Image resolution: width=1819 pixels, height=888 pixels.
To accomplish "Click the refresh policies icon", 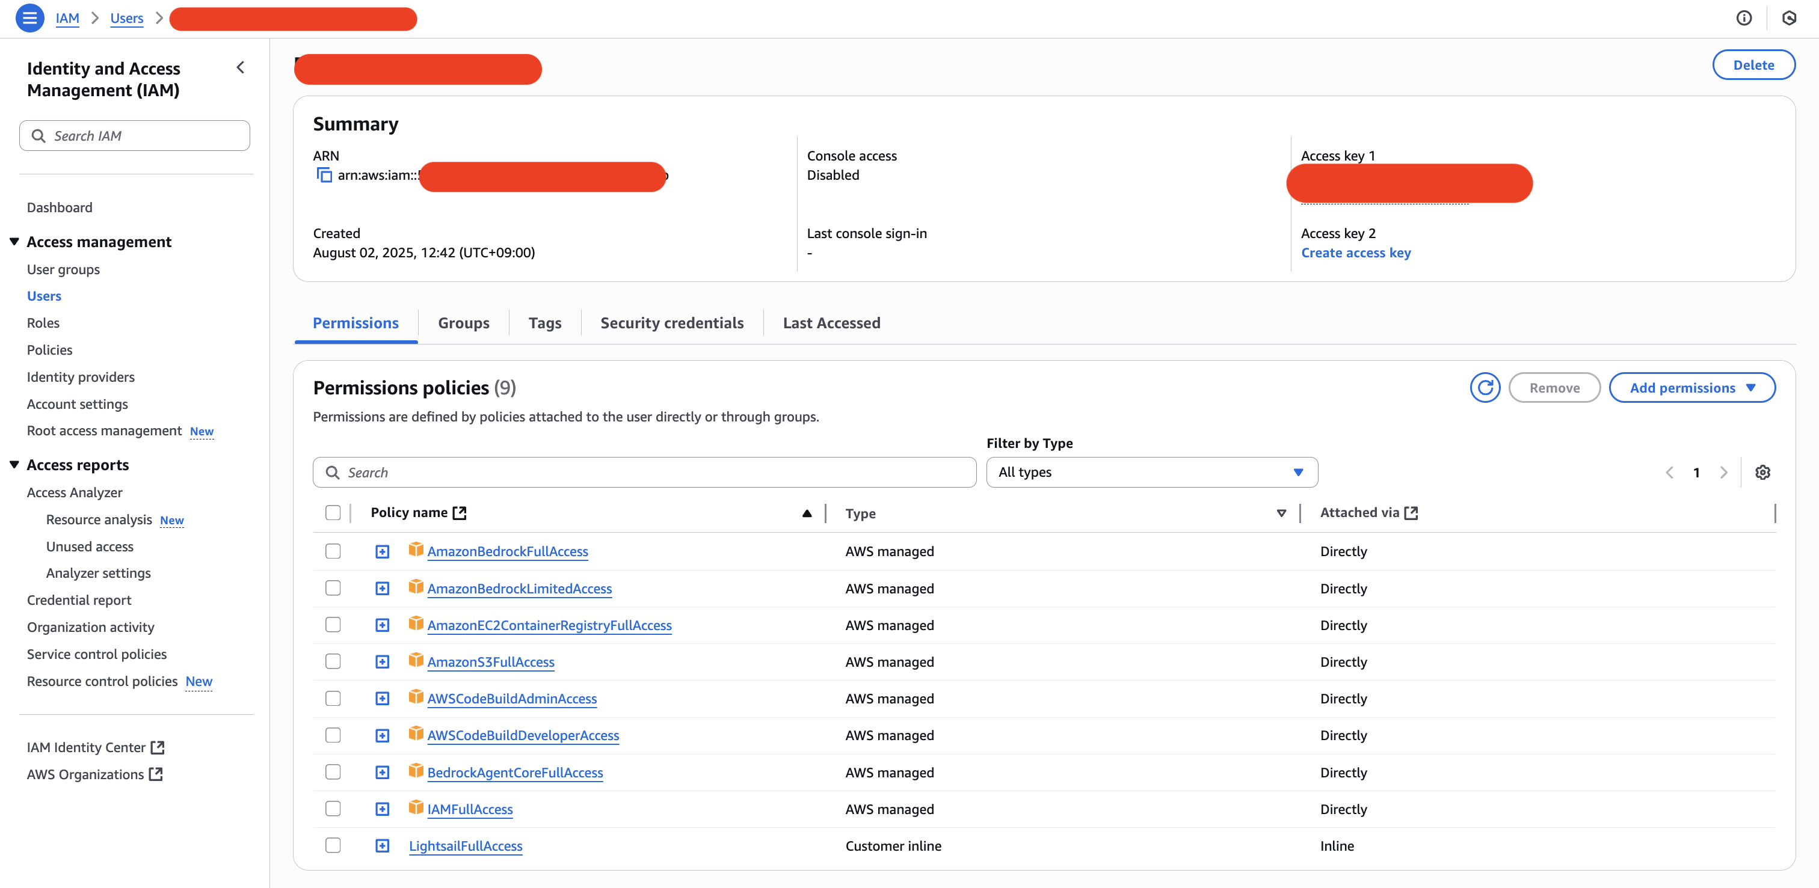I will [1485, 388].
